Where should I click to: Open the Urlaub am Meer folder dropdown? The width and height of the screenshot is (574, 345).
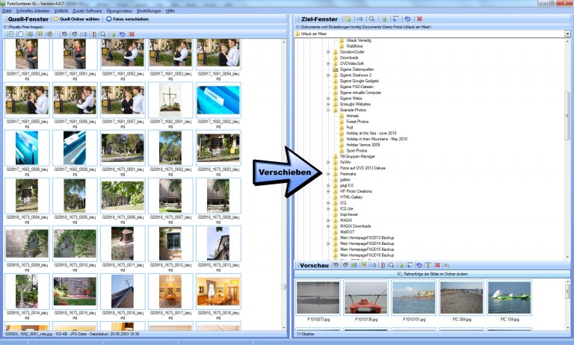pyautogui.click(x=567, y=34)
